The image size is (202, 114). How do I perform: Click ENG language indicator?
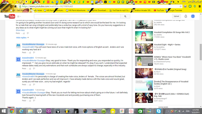[188, 111]
